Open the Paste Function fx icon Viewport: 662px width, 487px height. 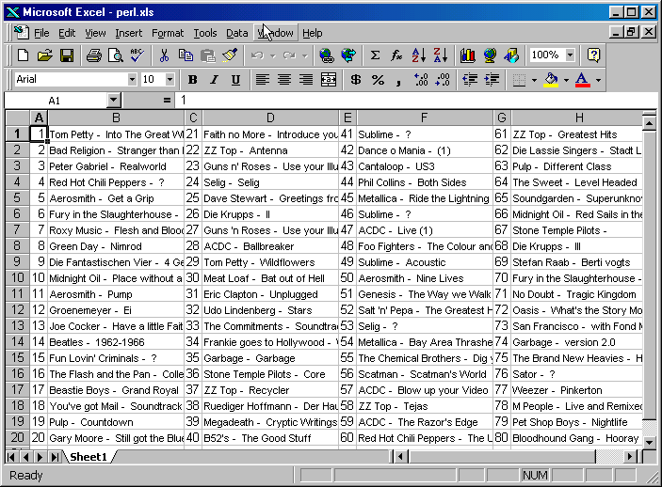[x=396, y=55]
